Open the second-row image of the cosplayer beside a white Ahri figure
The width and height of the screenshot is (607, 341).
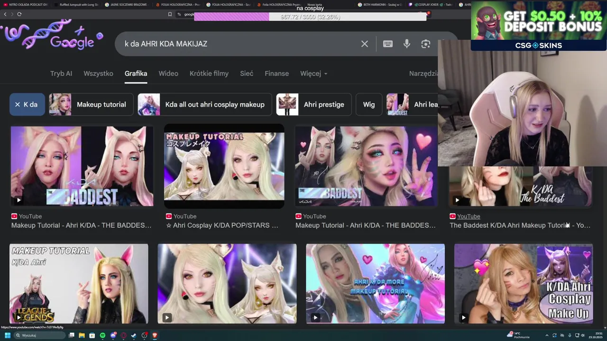pos(227,284)
